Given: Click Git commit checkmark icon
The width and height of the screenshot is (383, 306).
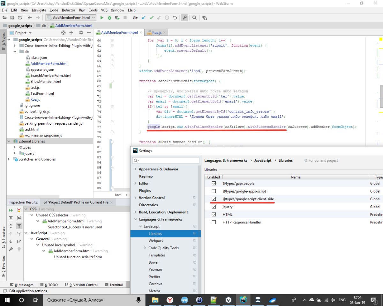Looking at the screenshot, I should pyautogui.click(x=152, y=18).
